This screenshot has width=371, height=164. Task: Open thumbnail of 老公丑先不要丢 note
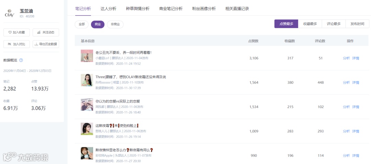[87, 56]
